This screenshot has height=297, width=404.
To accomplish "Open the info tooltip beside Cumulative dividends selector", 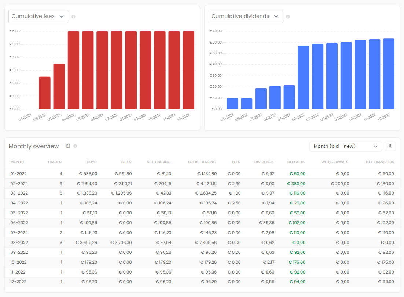I will [x=289, y=16].
